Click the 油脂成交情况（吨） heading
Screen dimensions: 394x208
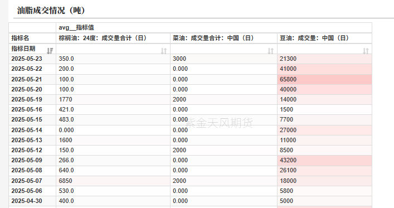51,11
